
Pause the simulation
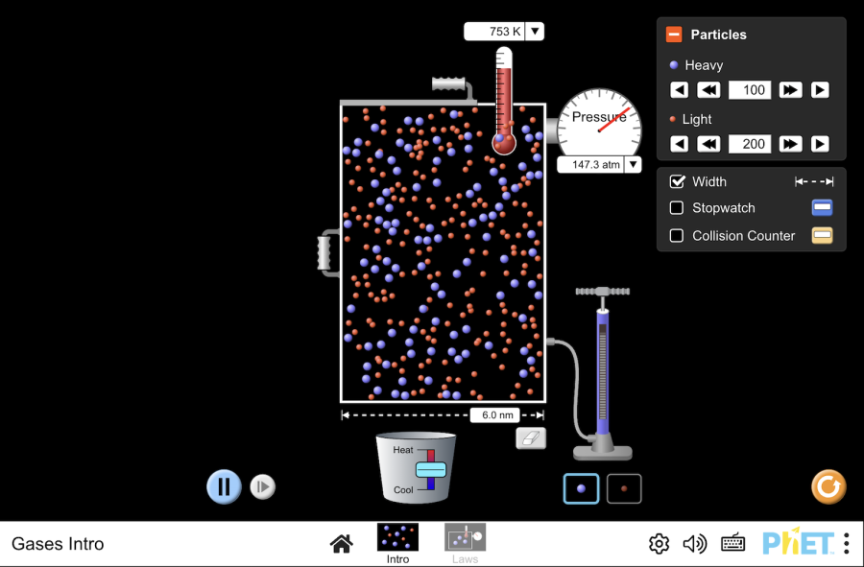[224, 486]
